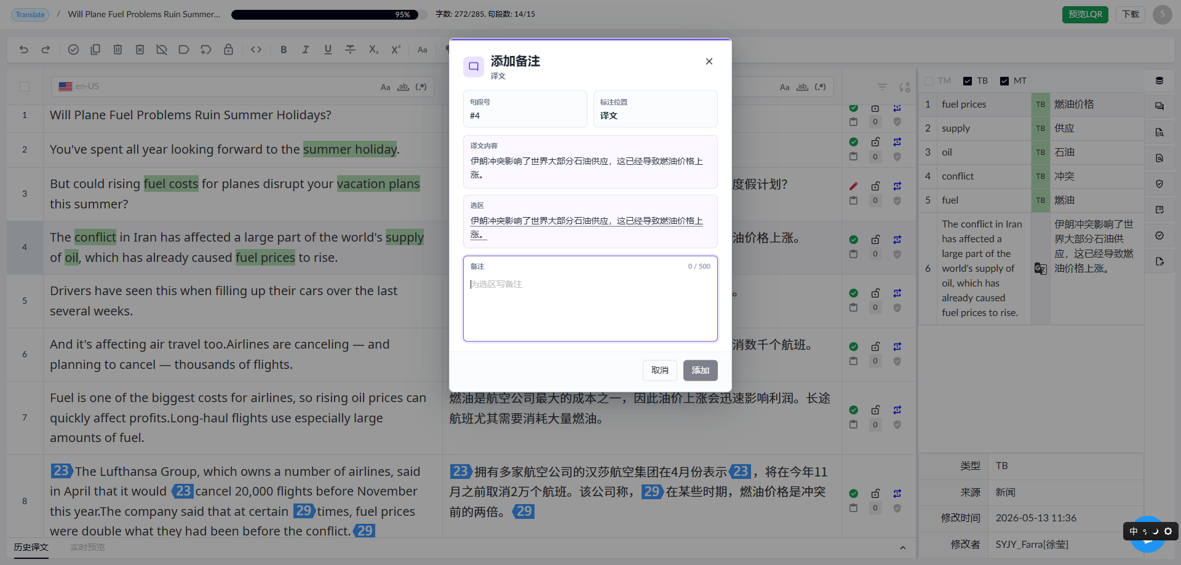Open the change case Aa toolbar option
1181x565 pixels.
click(423, 50)
